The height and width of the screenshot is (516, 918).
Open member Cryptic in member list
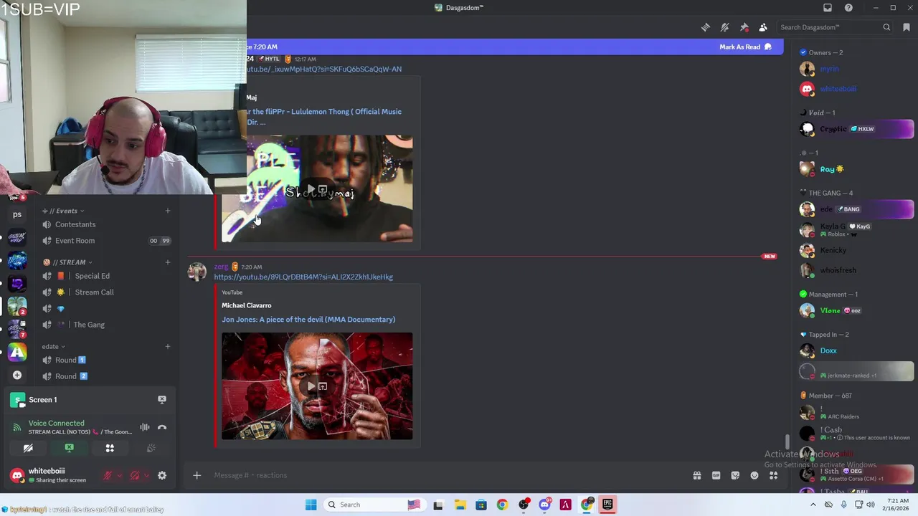pyautogui.click(x=856, y=129)
